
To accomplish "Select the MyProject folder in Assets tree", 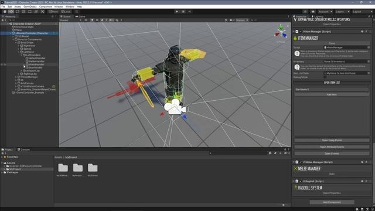I will pos(15,169).
